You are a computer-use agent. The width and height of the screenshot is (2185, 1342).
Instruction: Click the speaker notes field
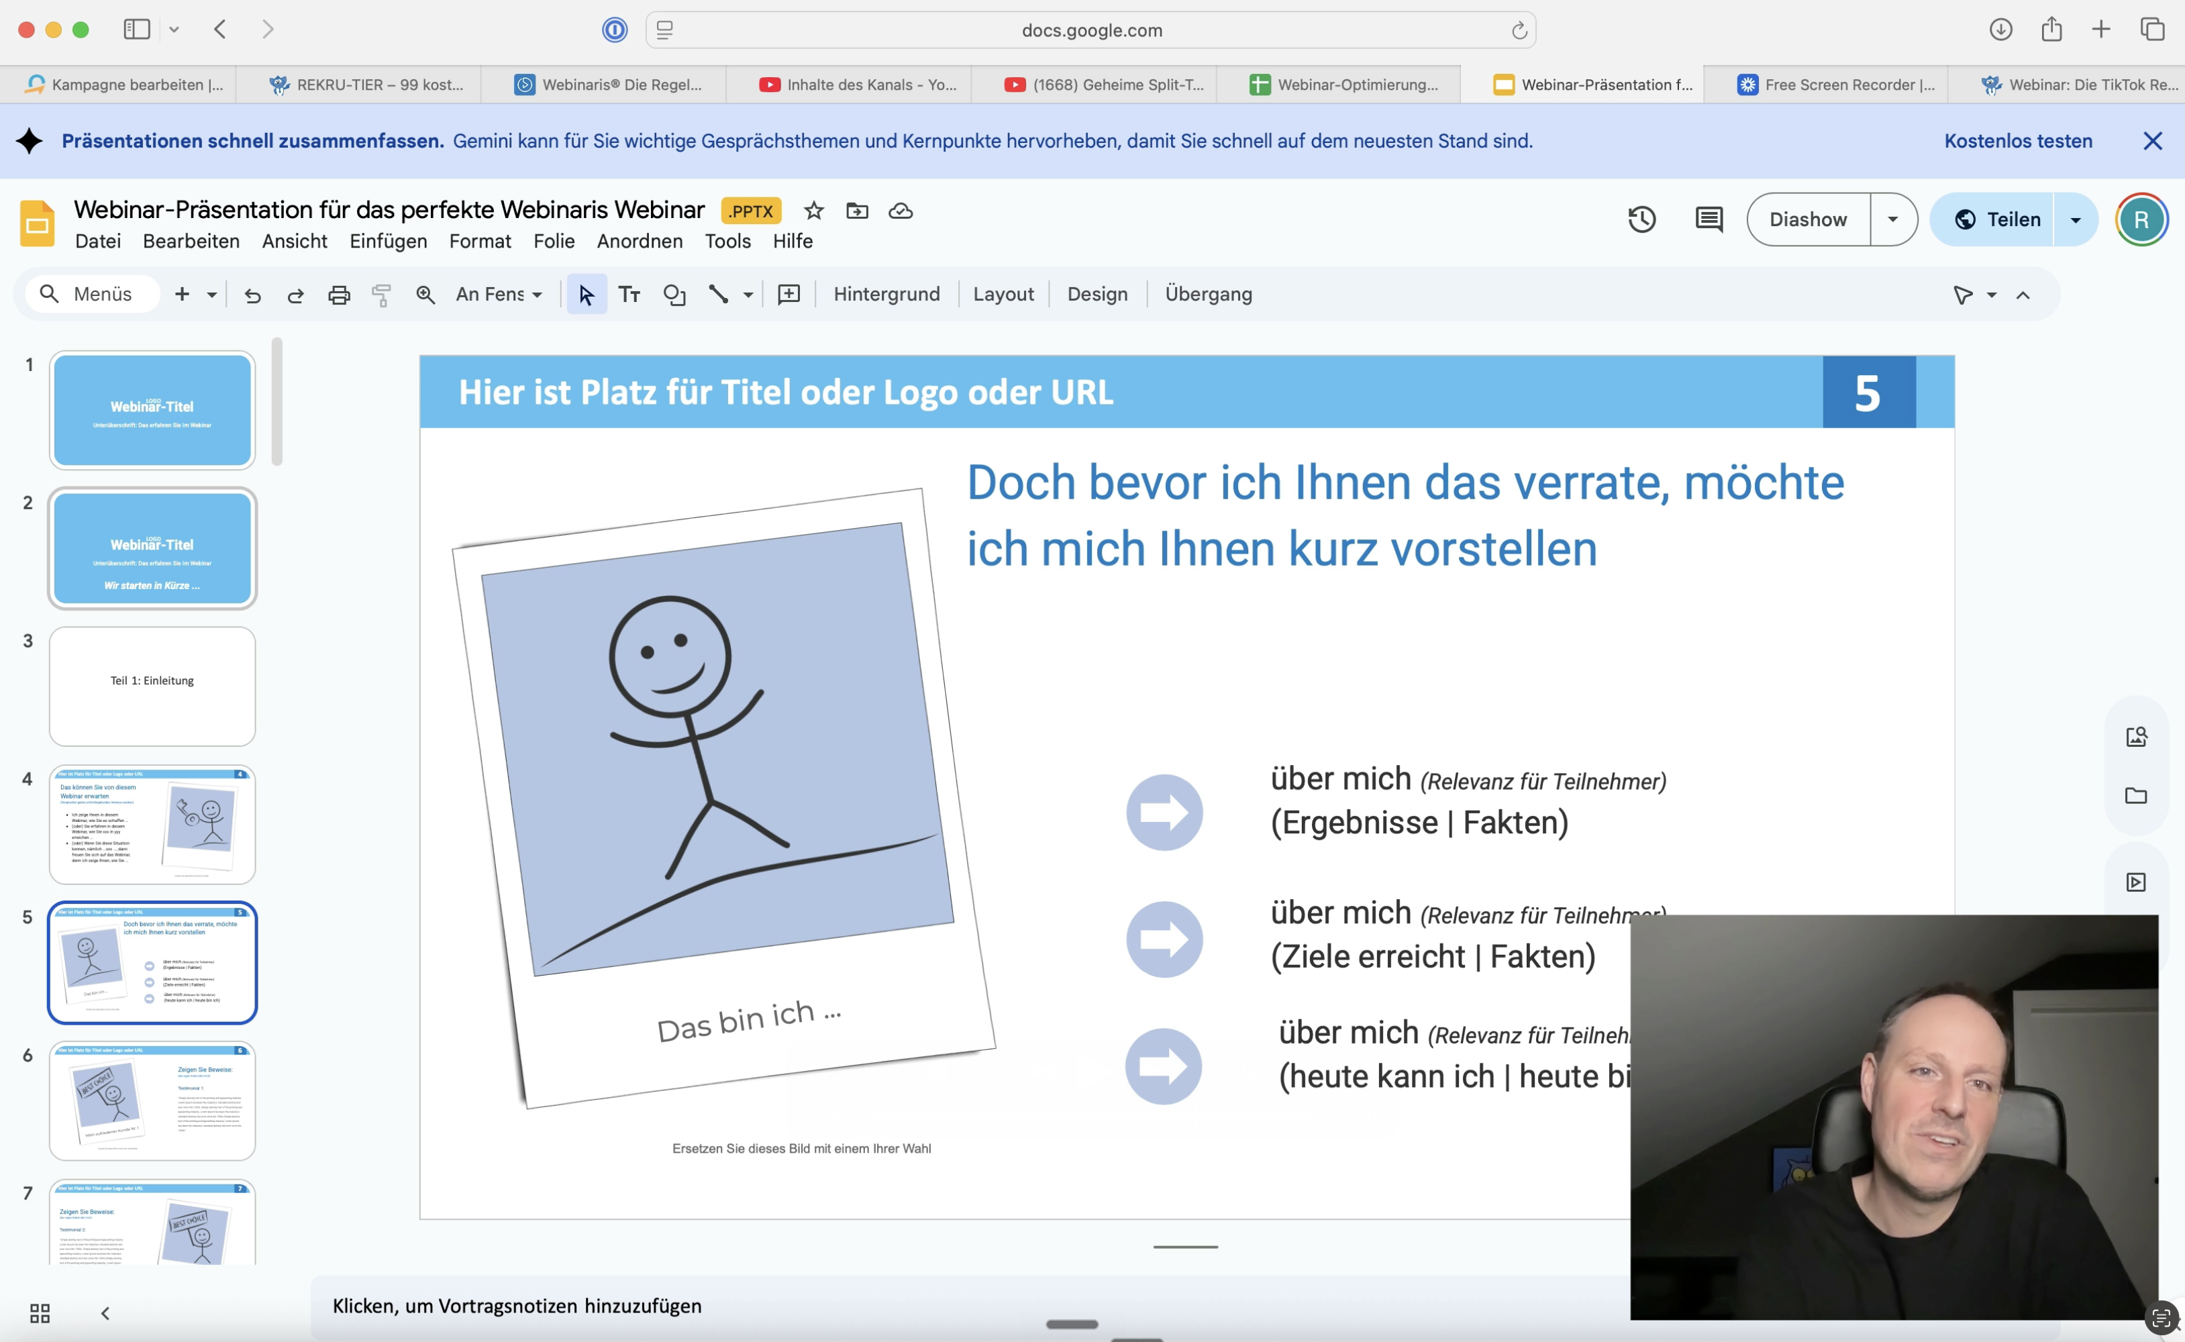click(x=972, y=1306)
